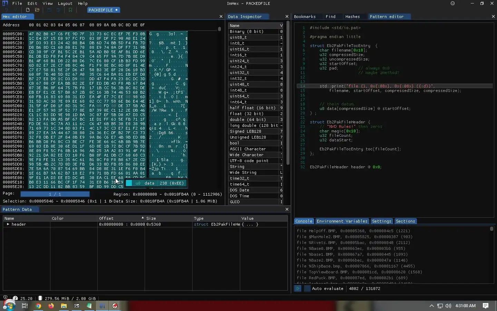Open the File menu

click(17, 3)
